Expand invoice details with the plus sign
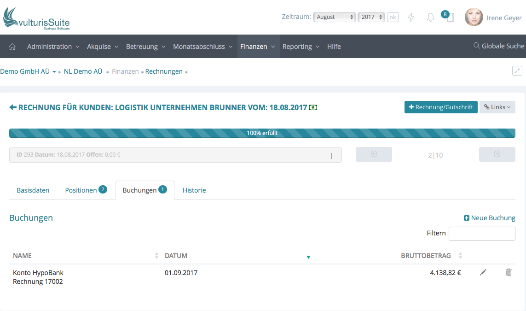526x311 pixels. 331,156
